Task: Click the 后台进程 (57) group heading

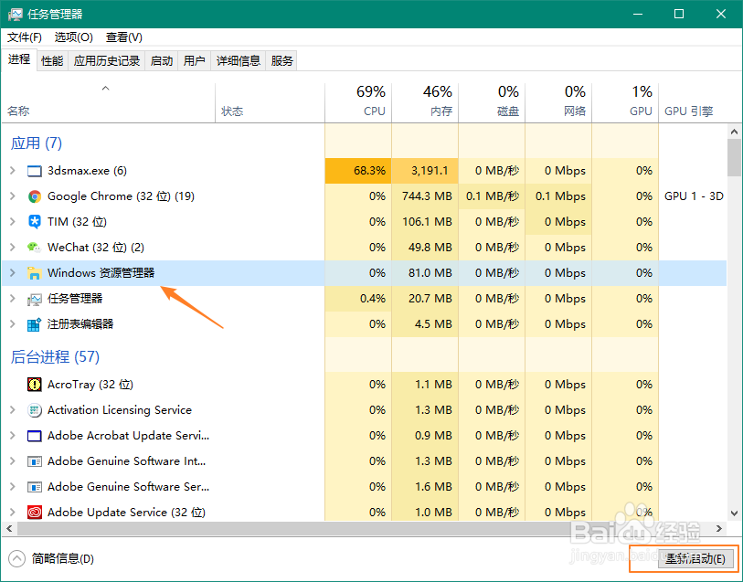Action: coord(55,356)
